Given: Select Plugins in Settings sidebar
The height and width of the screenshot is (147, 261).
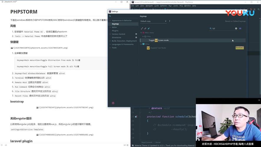Looking at the screenshot, I should coord(115,31).
